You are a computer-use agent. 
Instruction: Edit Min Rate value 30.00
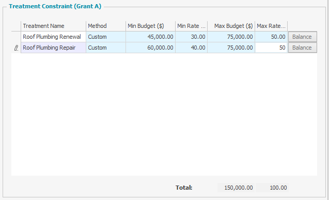(191, 37)
